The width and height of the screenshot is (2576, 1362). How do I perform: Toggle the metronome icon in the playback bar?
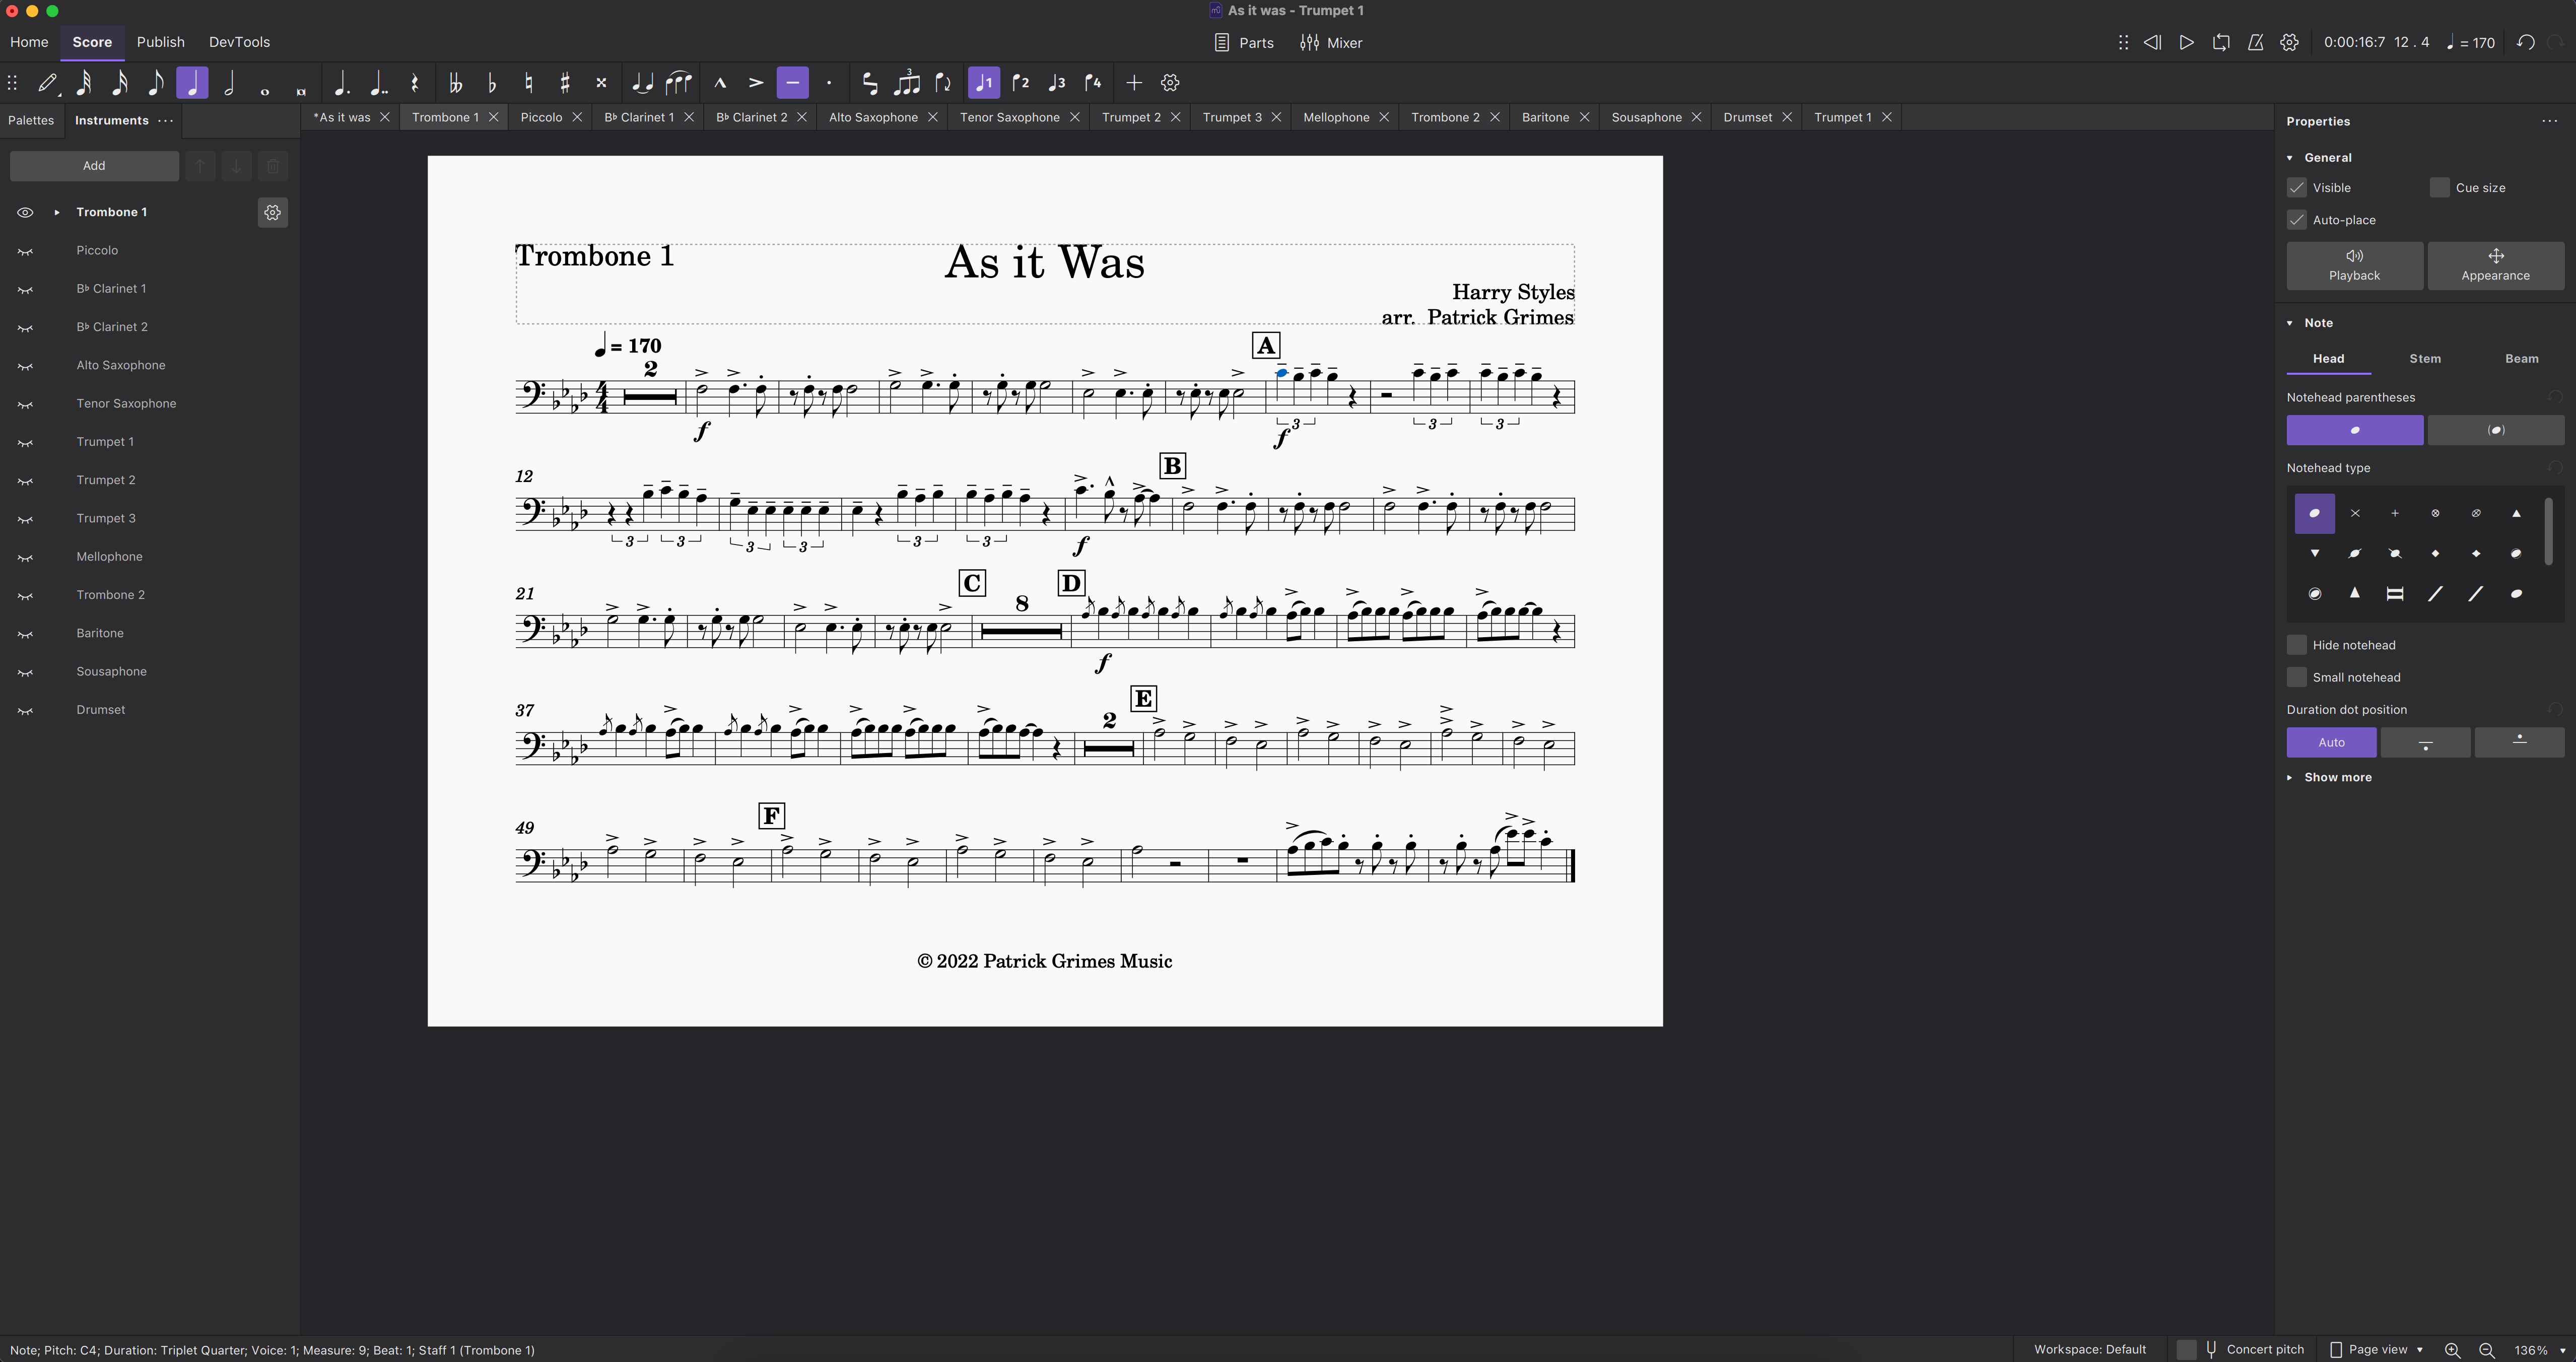[x=2256, y=43]
